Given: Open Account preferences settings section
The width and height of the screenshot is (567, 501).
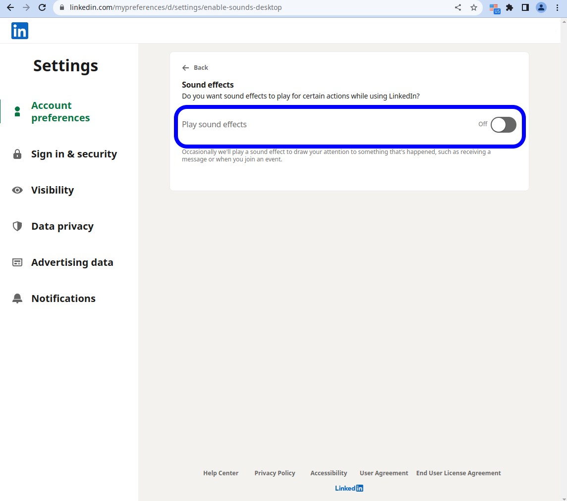Looking at the screenshot, I should click(60, 111).
